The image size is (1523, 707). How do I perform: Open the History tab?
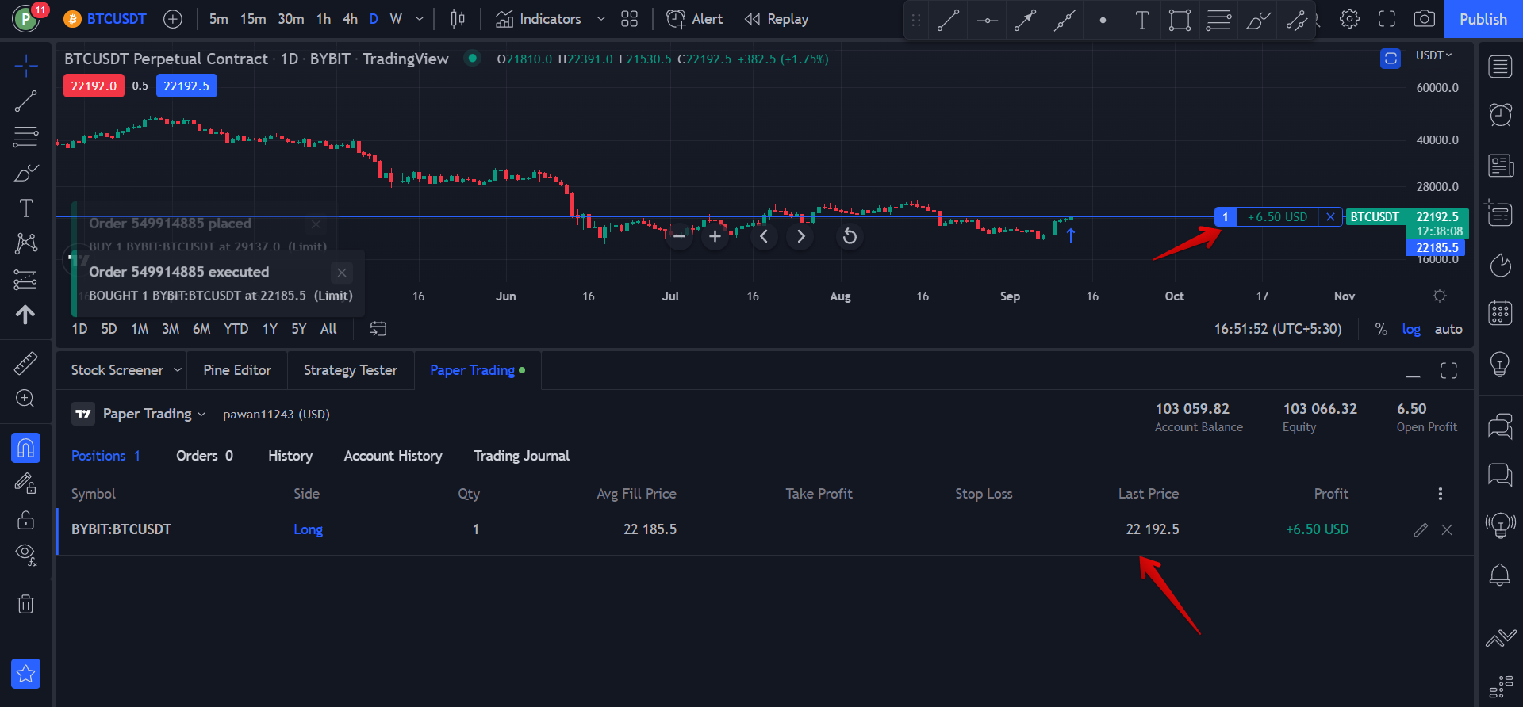290,456
